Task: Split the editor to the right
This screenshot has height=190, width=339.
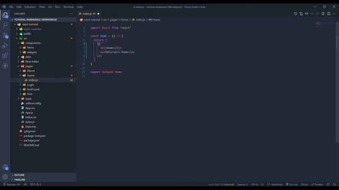Action: 328,14
